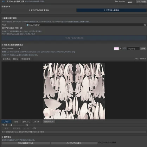Screen dimensions: 147x147
Task: Select the ブラシ brush tool
Action: click(x=6, y=122)
